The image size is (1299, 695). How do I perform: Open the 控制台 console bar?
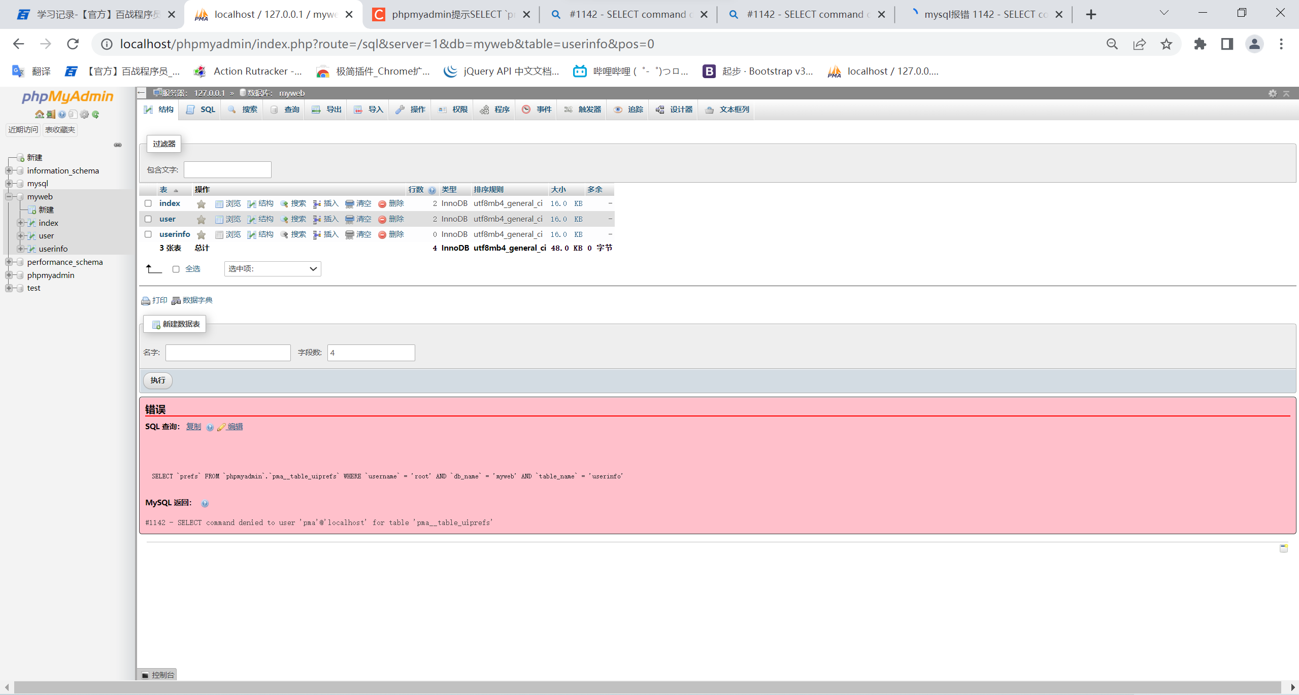[157, 675]
